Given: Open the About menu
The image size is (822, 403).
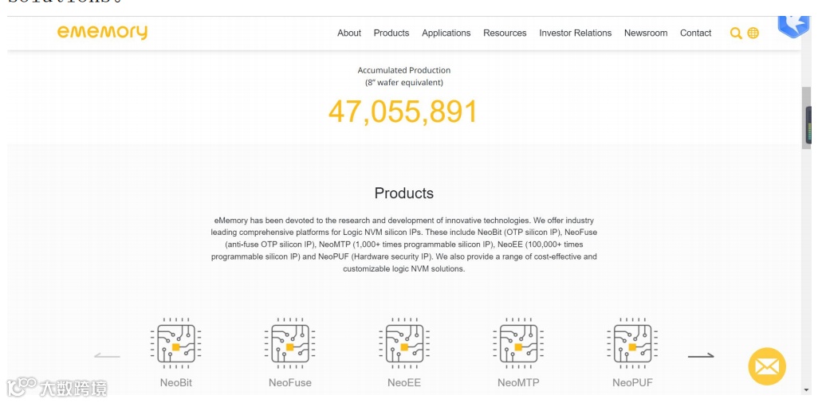Looking at the screenshot, I should [x=349, y=33].
